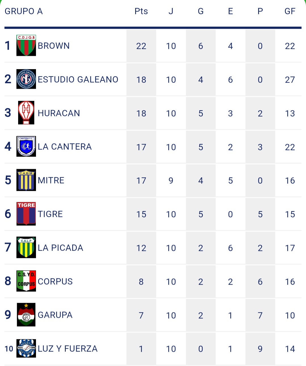Click the GRUPO A heading
Viewport: 306px width, 366px height.
click(24, 11)
